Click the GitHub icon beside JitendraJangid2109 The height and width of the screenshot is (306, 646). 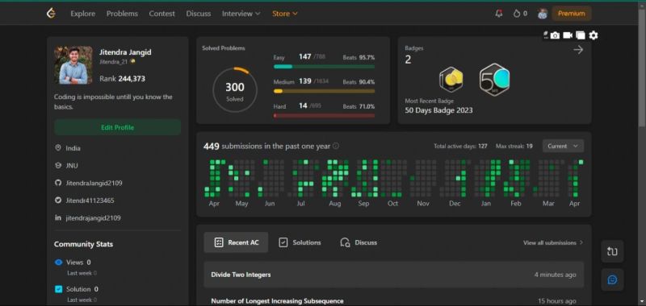pos(58,183)
